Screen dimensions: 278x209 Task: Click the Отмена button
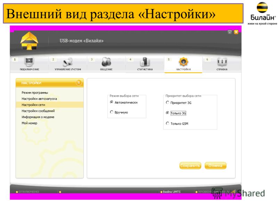pos(215,166)
